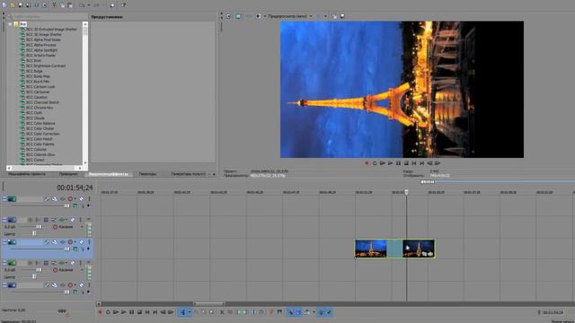Click red record button in preview transport
Screen dimensions: 575x323
(367, 163)
